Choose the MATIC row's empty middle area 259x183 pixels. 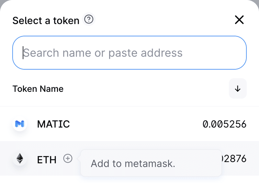(135, 124)
